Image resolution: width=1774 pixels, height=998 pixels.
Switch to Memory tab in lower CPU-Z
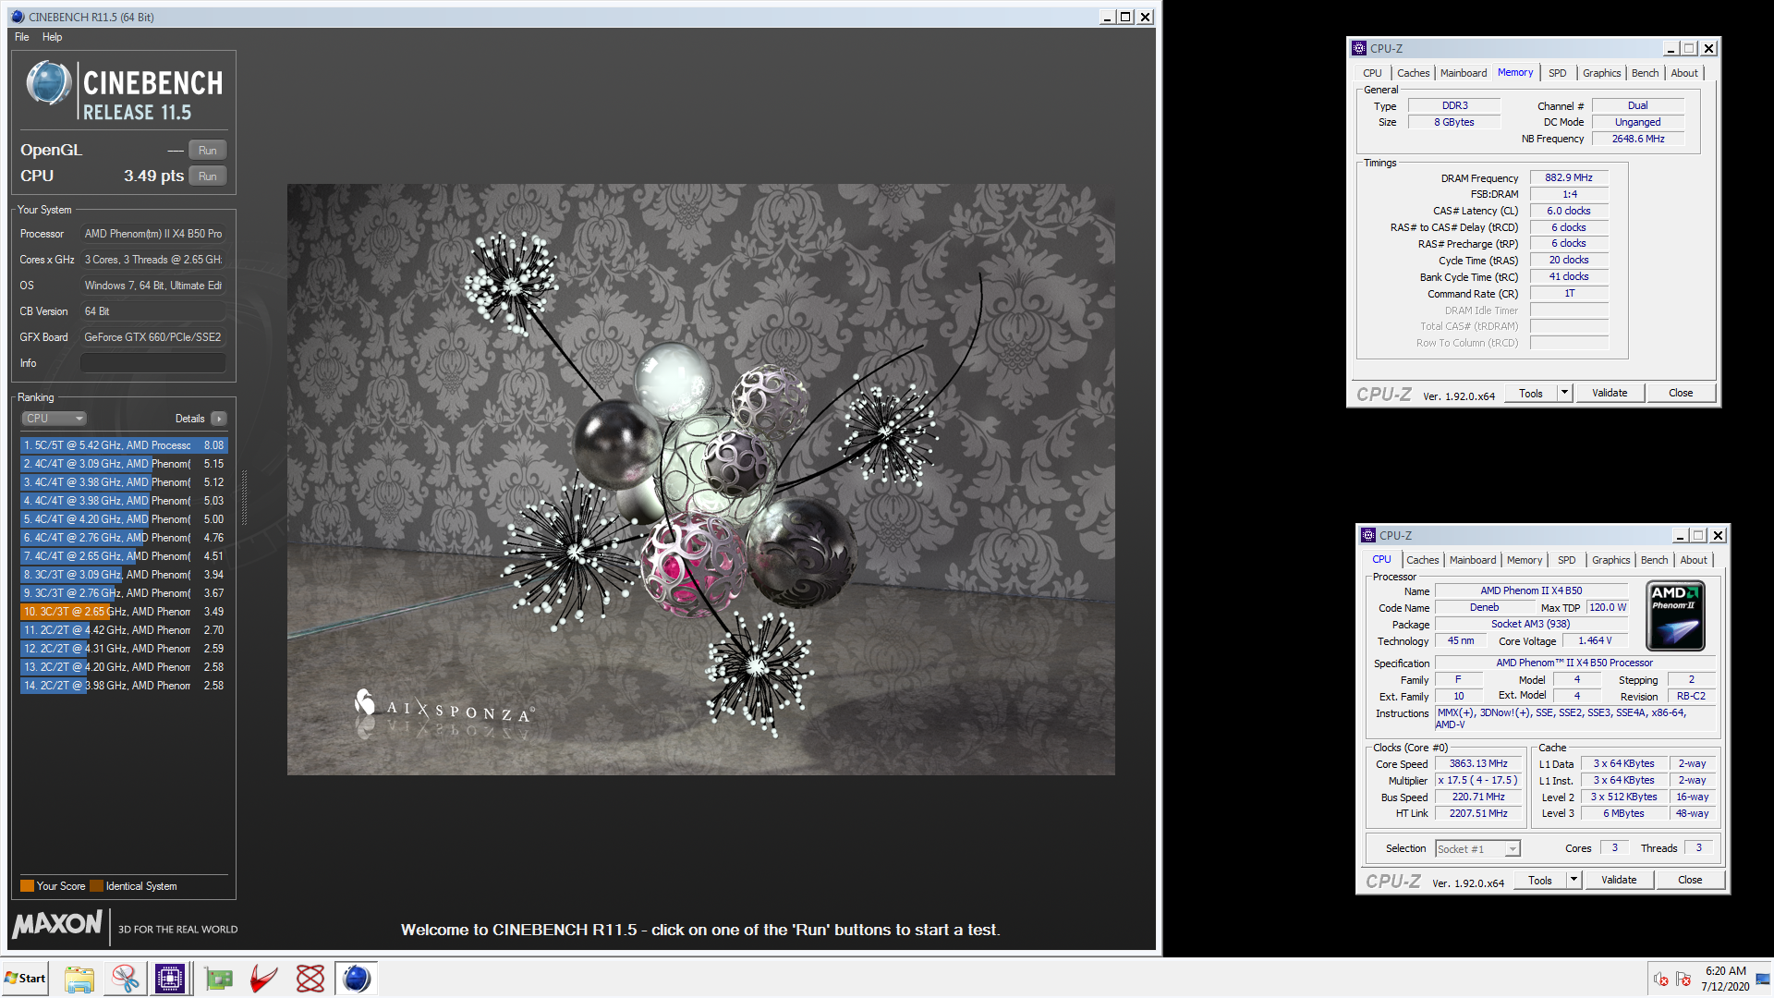pyautogui.click(x=1525, y=560)
